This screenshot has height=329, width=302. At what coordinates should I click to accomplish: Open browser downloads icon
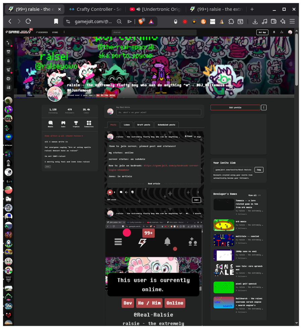pos(255,21)
